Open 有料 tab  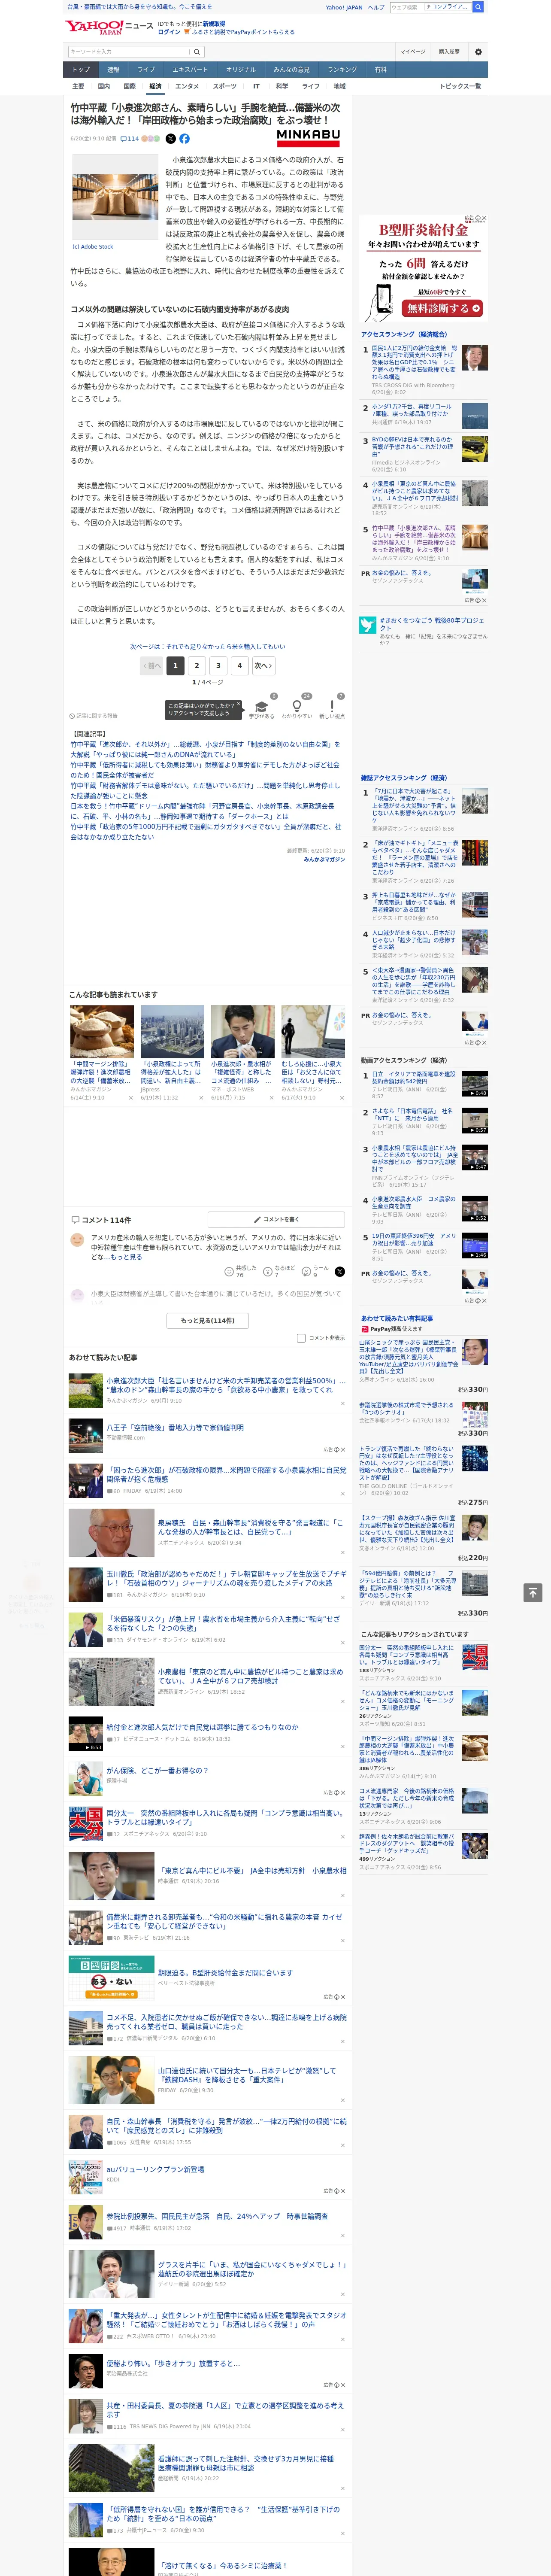[x=380, y=69]
